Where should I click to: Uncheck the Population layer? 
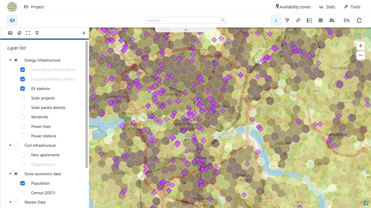[23, 183]
